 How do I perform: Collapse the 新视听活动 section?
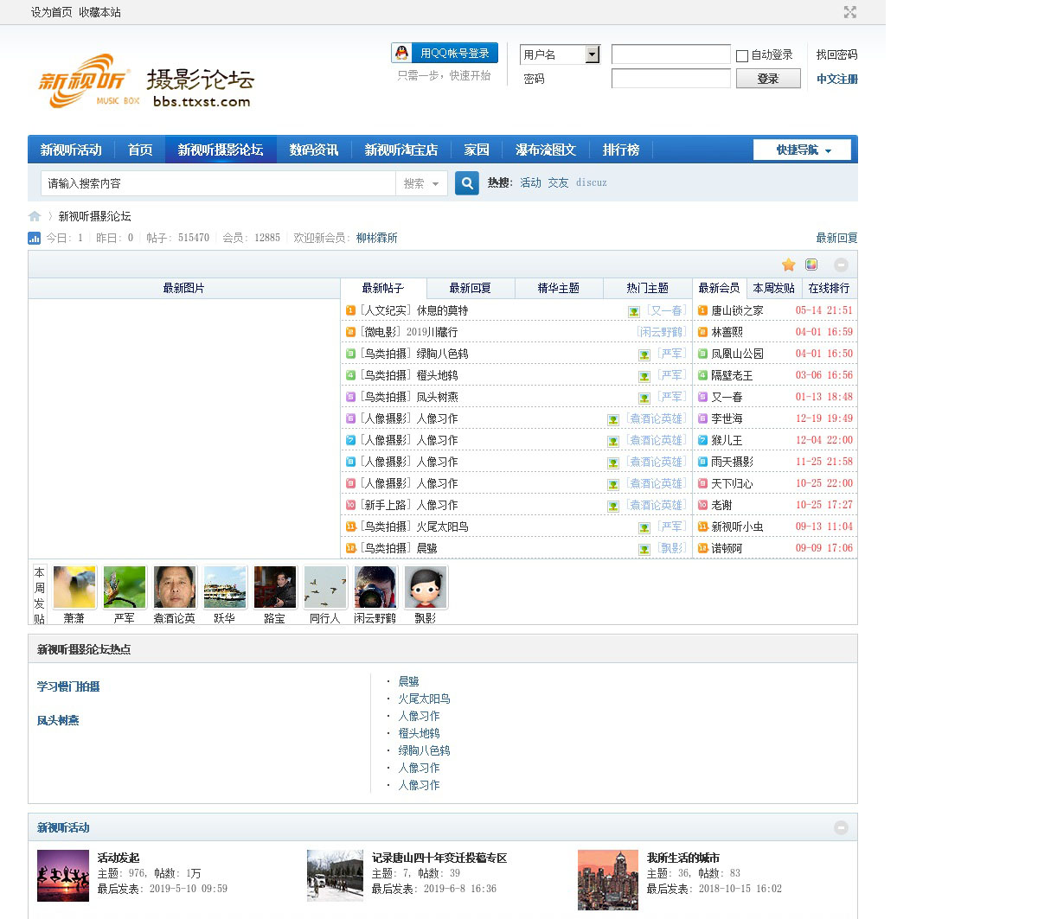[x=841, y=827]
